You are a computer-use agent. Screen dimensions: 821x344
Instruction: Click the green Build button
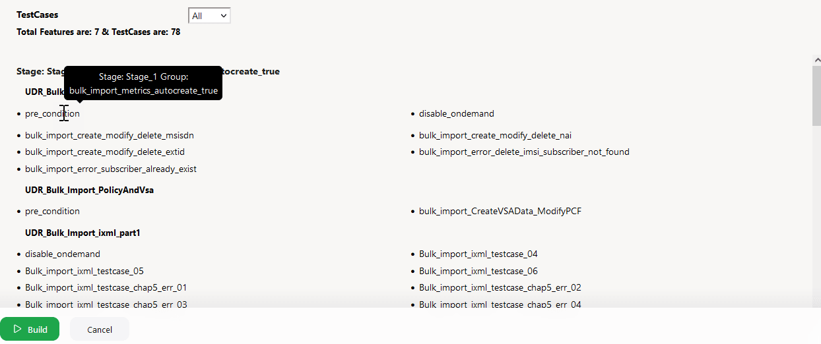click(x=30, y=329)
